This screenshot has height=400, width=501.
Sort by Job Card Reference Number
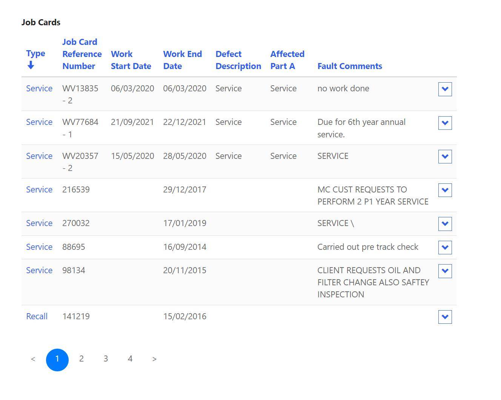click(82, 54)
